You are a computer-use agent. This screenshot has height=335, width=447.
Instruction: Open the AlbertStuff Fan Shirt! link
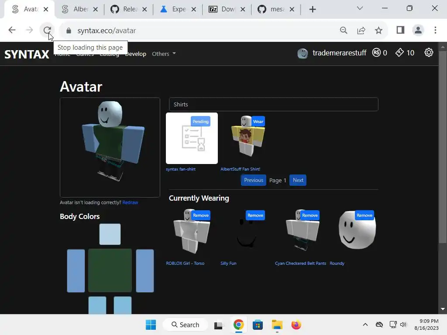pyautogui.click(x=241, y=169)
